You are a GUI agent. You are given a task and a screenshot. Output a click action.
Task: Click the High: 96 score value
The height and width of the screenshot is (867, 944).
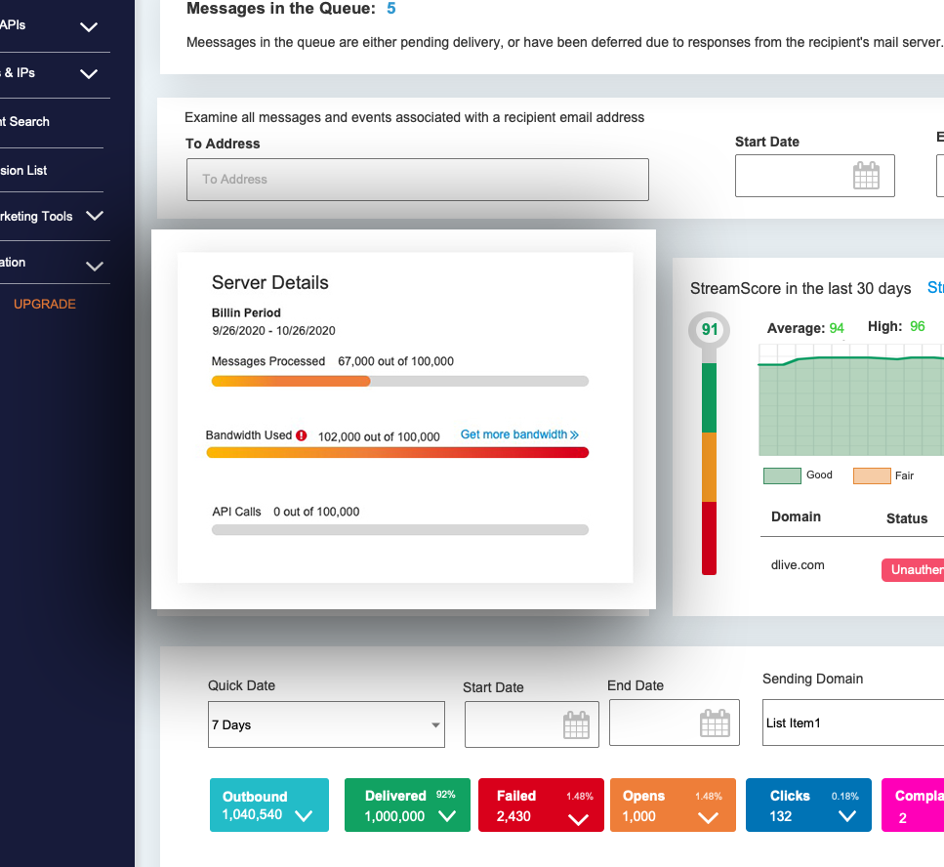click(917, 326)
